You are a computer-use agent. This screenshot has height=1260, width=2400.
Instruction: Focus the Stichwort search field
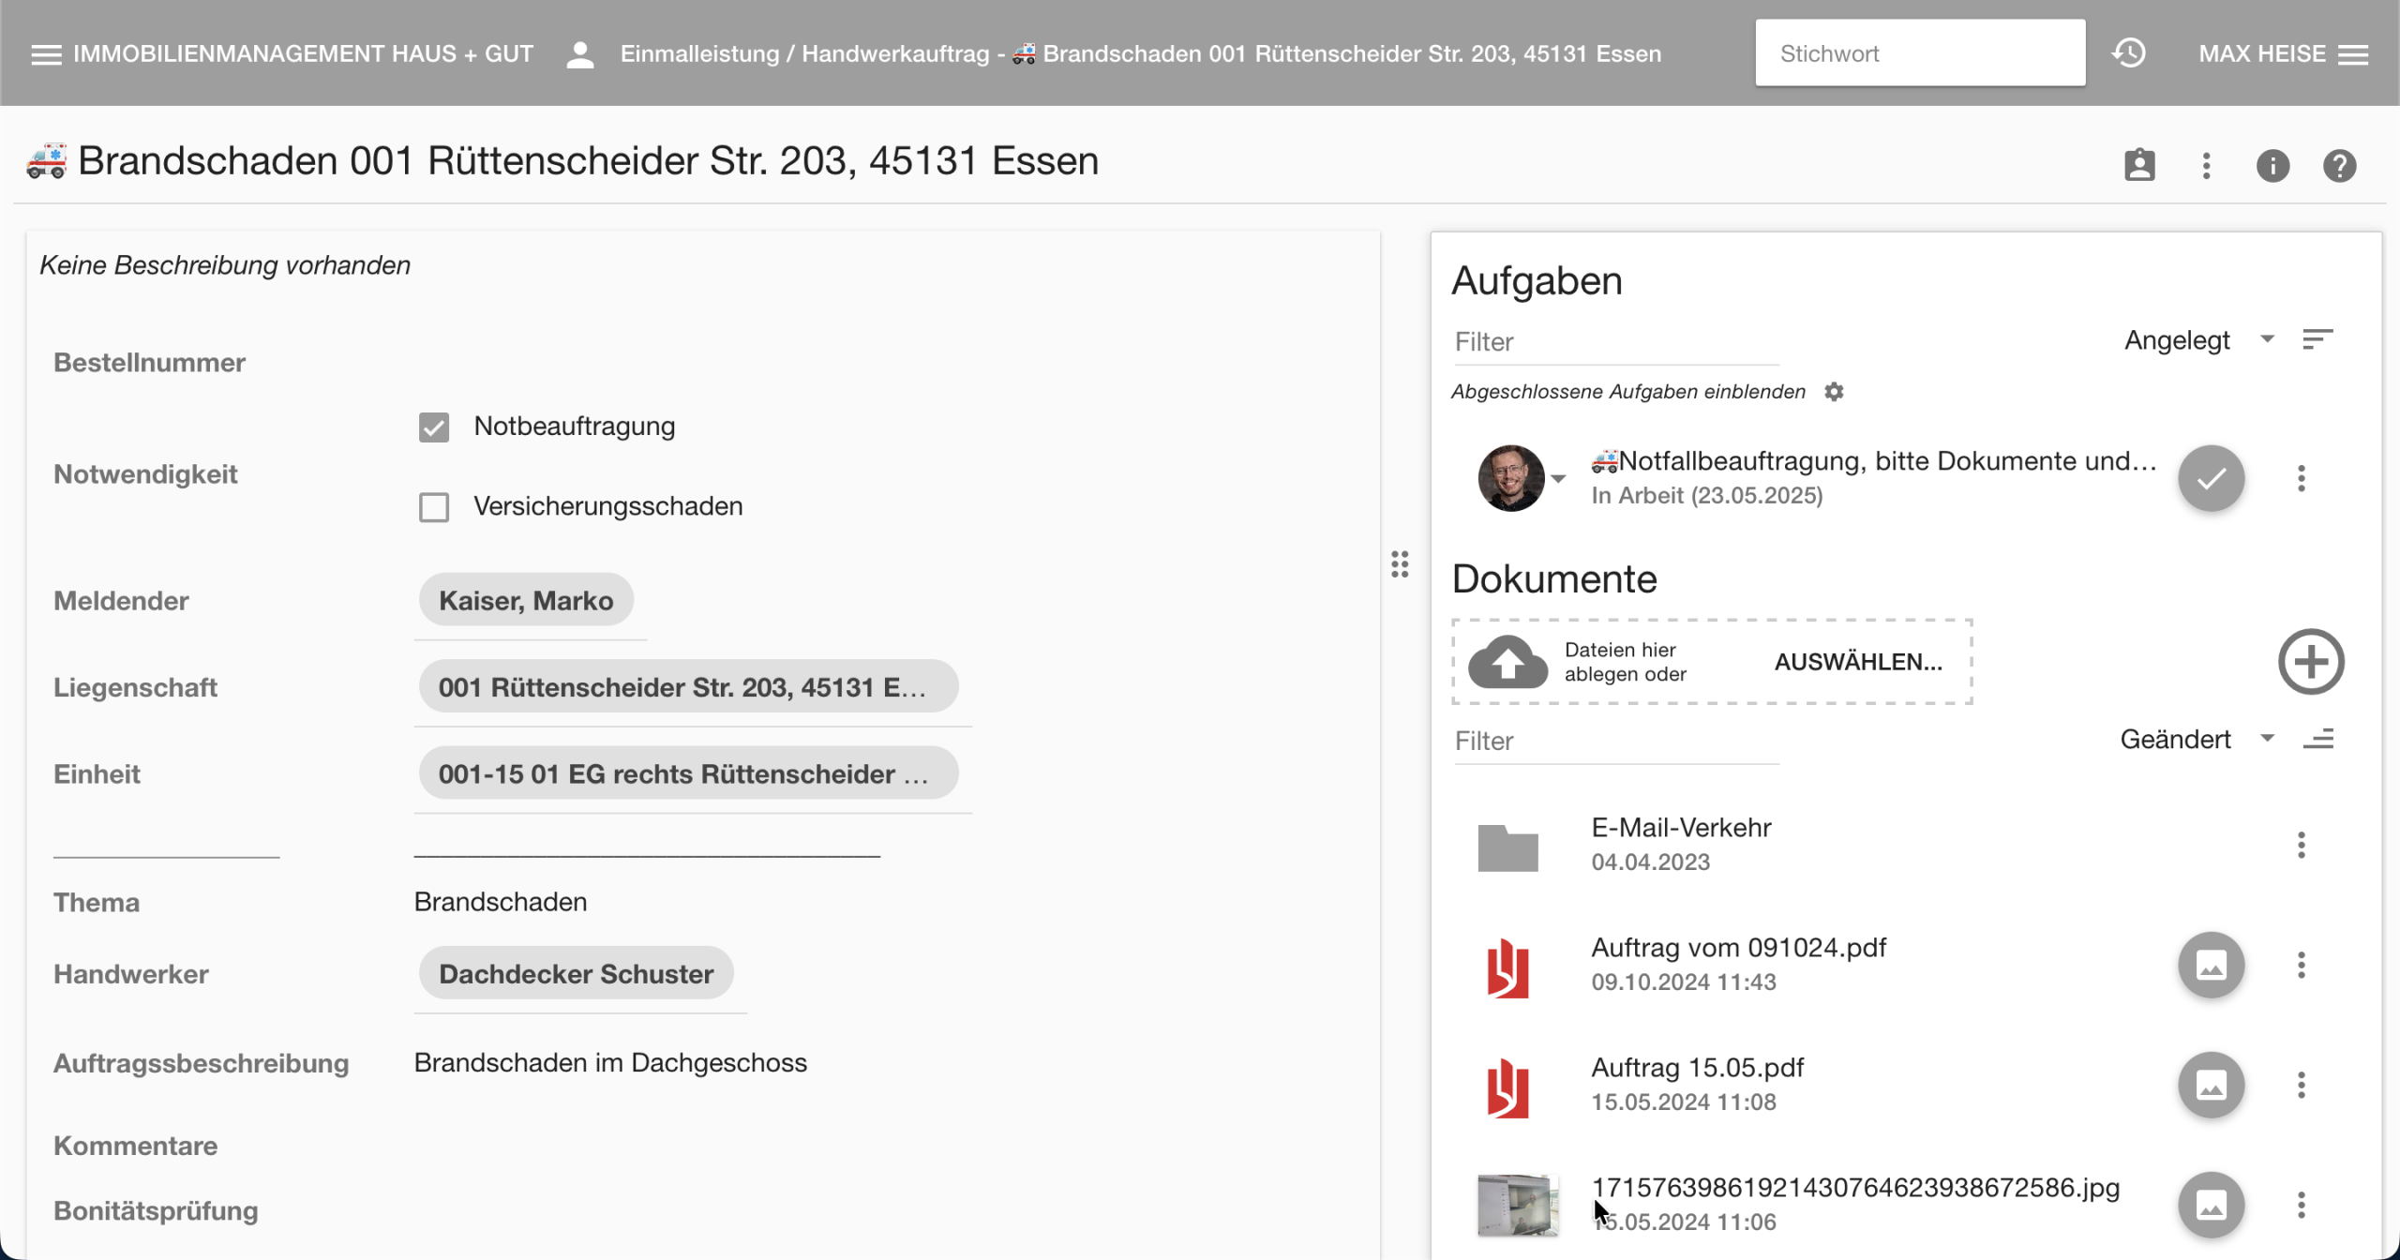[x=1919, y=53]
